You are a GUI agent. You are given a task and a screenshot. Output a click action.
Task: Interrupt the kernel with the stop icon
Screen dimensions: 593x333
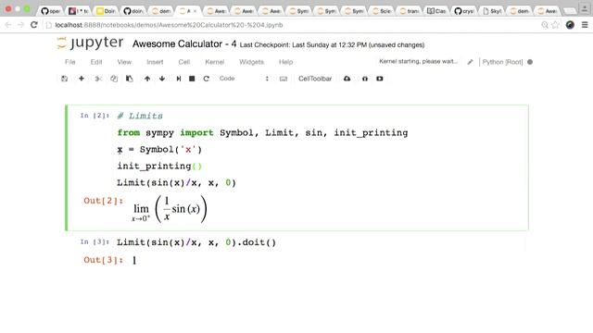coord(192,79)
